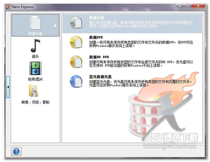Open the 音乐 music note category
The width and height of the screenshot is (210, 162).
click(35, 45)
